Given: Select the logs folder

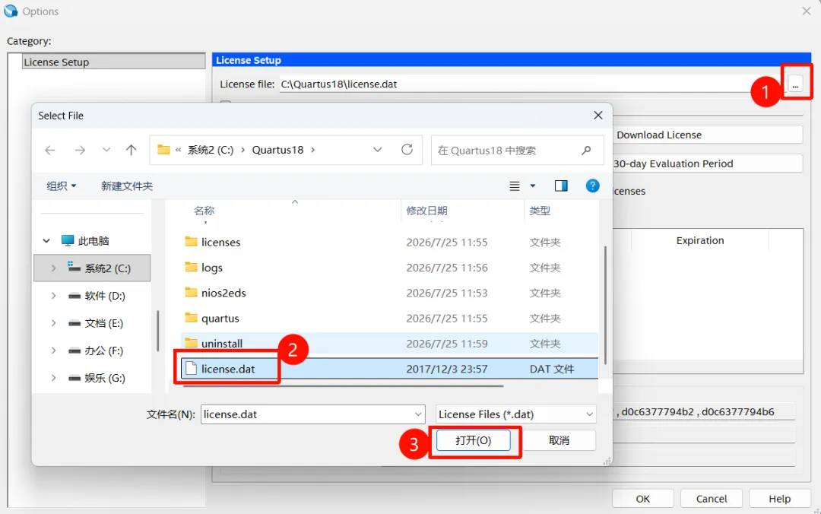Looking at the screenshot, I should [x=389, y=268].
